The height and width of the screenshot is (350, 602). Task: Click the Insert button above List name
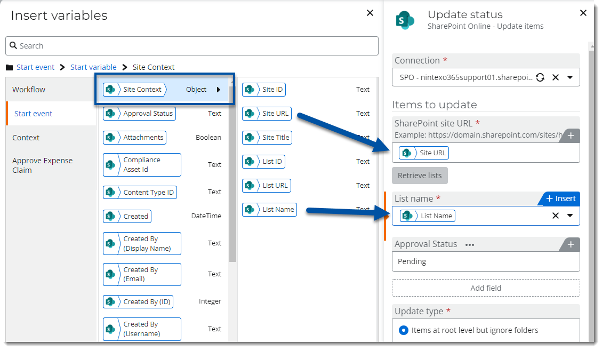pos(560,198)
